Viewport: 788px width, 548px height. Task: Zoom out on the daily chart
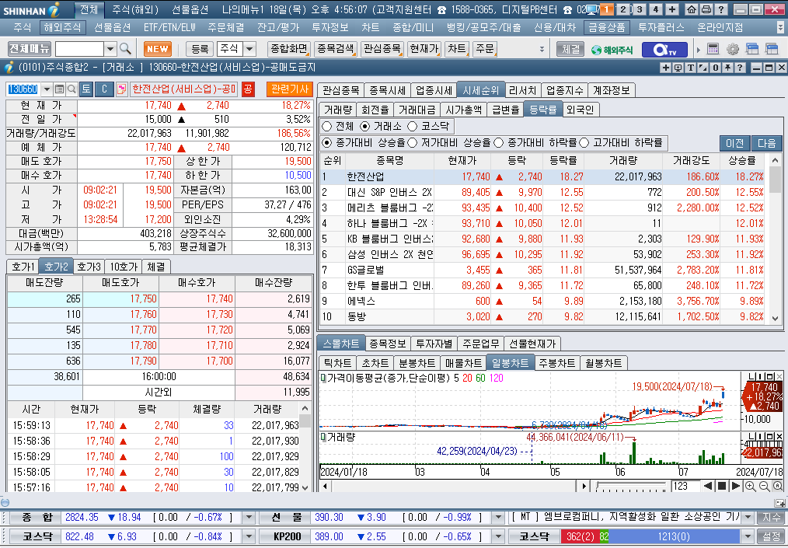764,486
